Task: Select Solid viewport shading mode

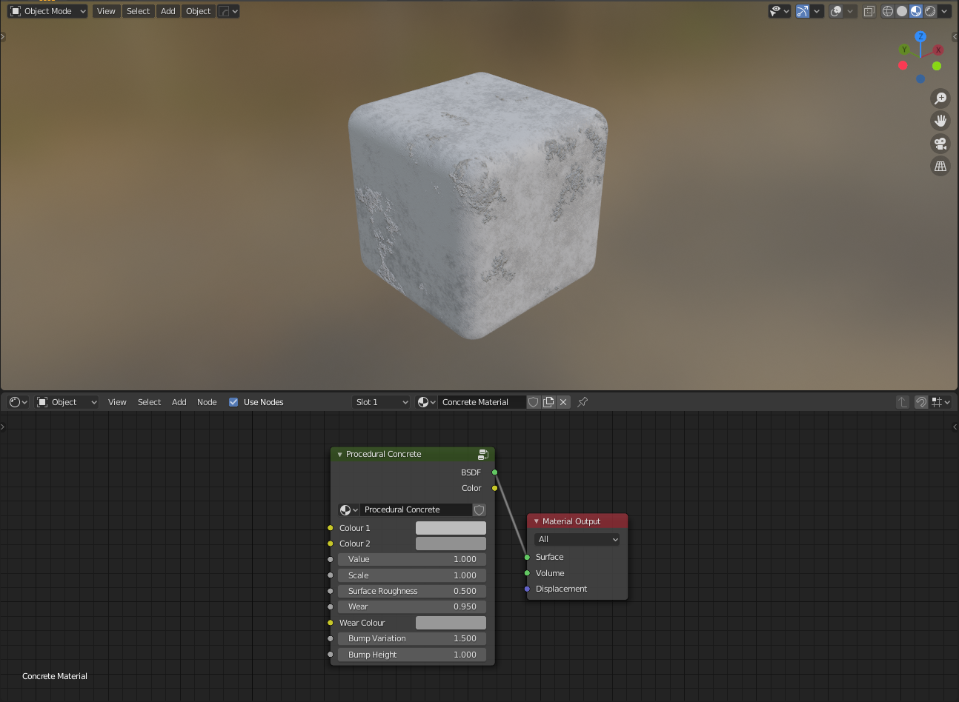Action: tap(901, 10)
